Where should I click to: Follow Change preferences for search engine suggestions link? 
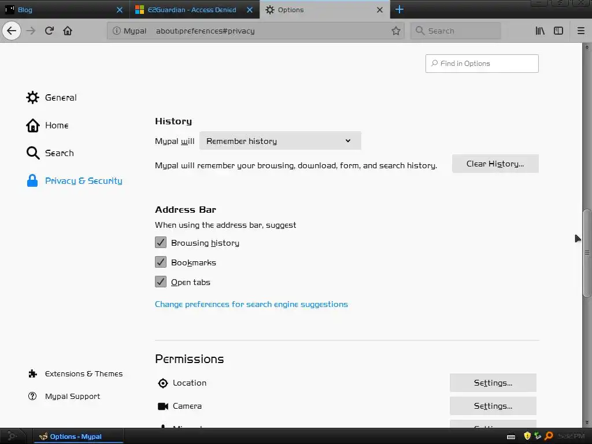point(251,304)
